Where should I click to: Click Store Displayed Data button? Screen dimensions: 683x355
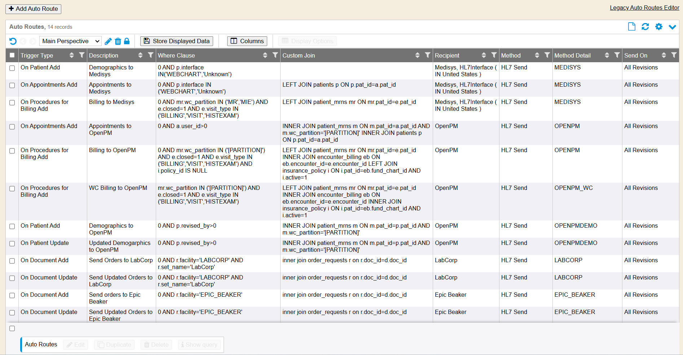(177, 41)
